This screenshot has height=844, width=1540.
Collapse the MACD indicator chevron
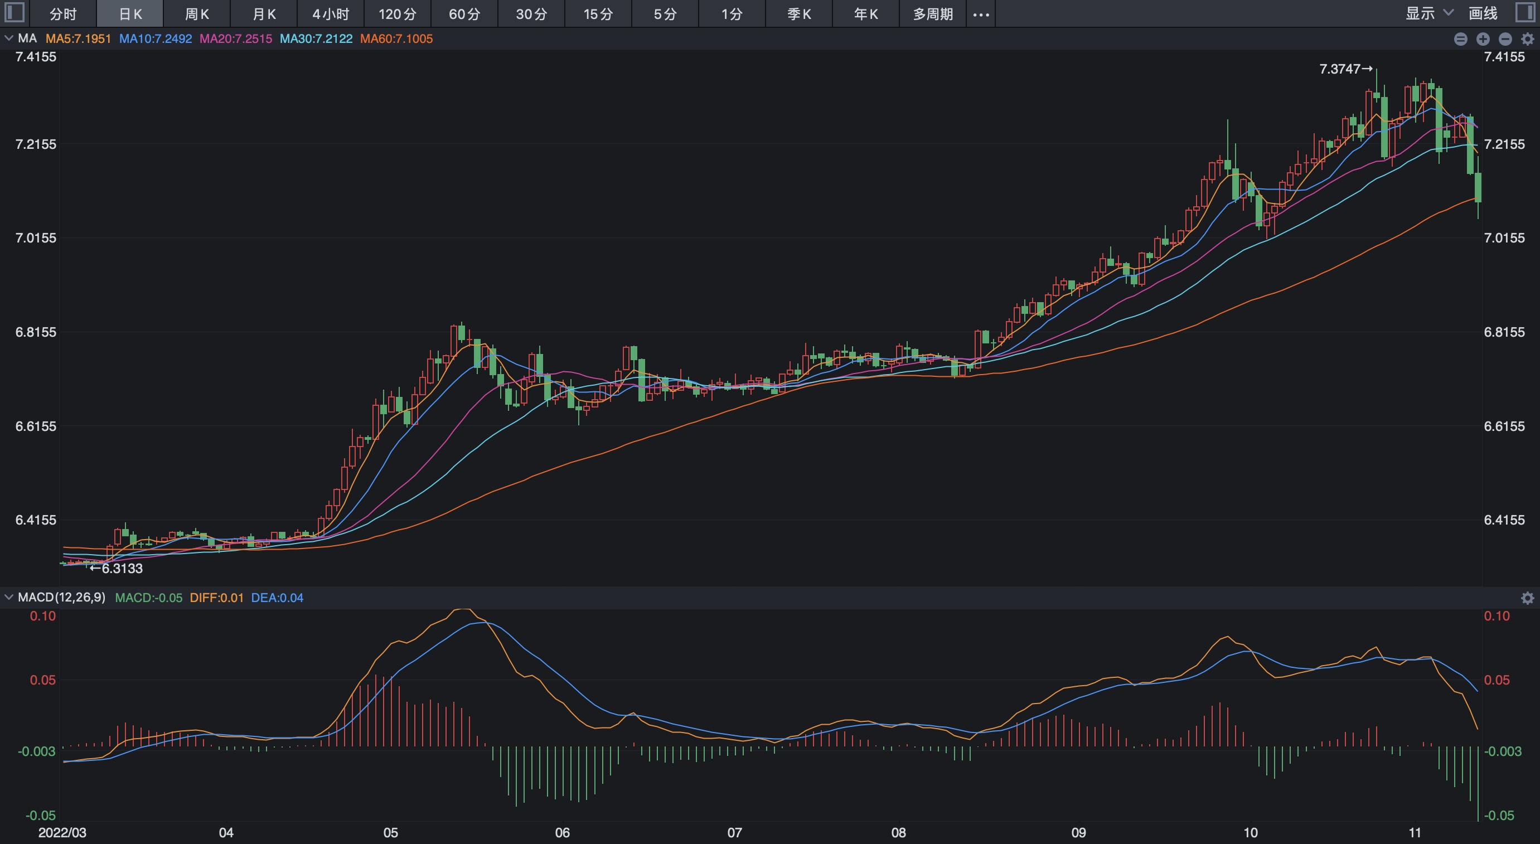(9, 597)
